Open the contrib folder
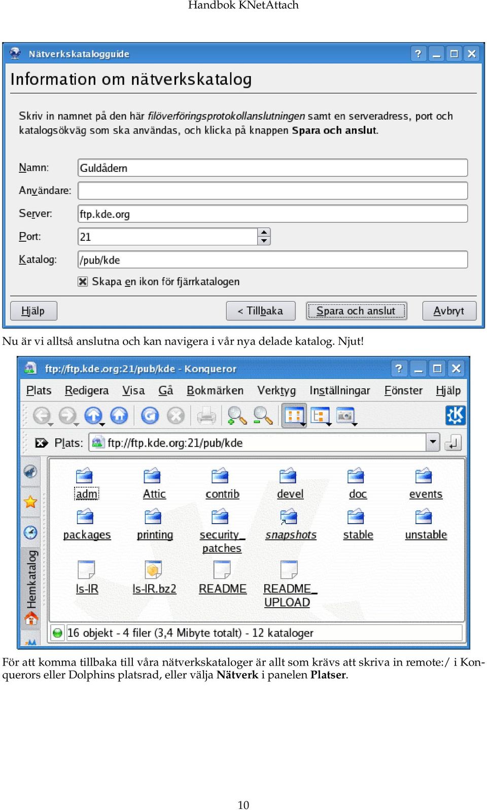487x810 pixels. coord(222,484)
